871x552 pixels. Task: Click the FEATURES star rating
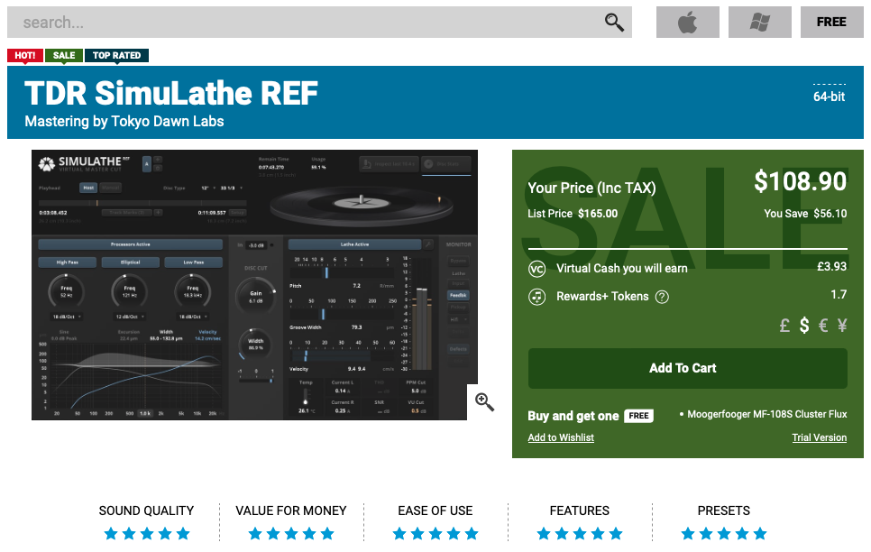click(x=580, y=534)
